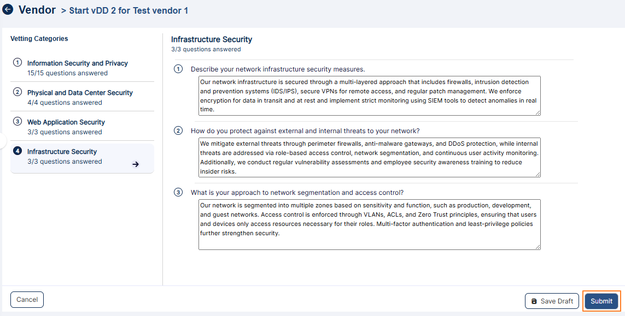Click the save disk icon on Save Draft
625x316 pixels.
coord(534,301)
